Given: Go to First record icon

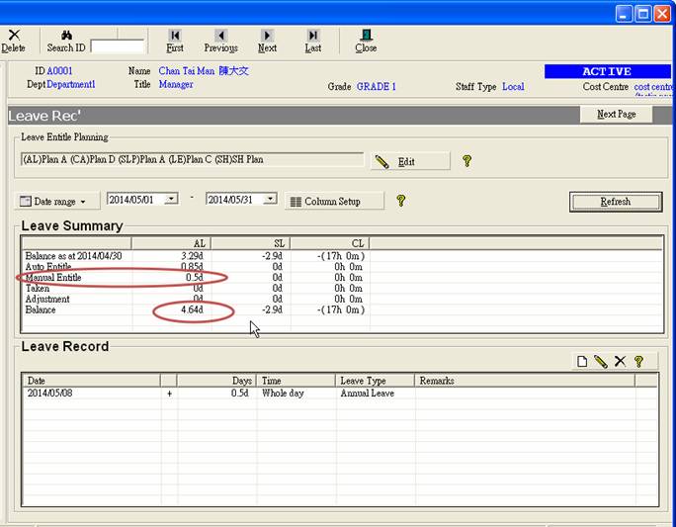Looking at the screenshot, I should (175, 35).
